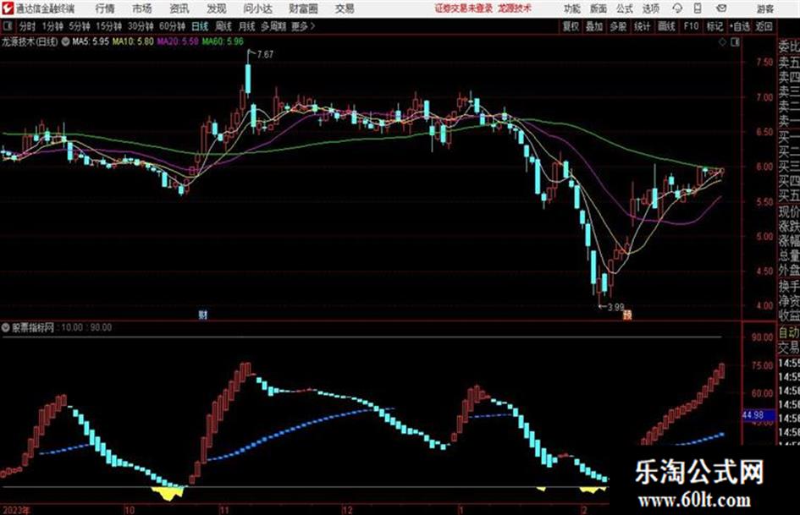
Task: Click the 多股 button
Action: [618, 26]
